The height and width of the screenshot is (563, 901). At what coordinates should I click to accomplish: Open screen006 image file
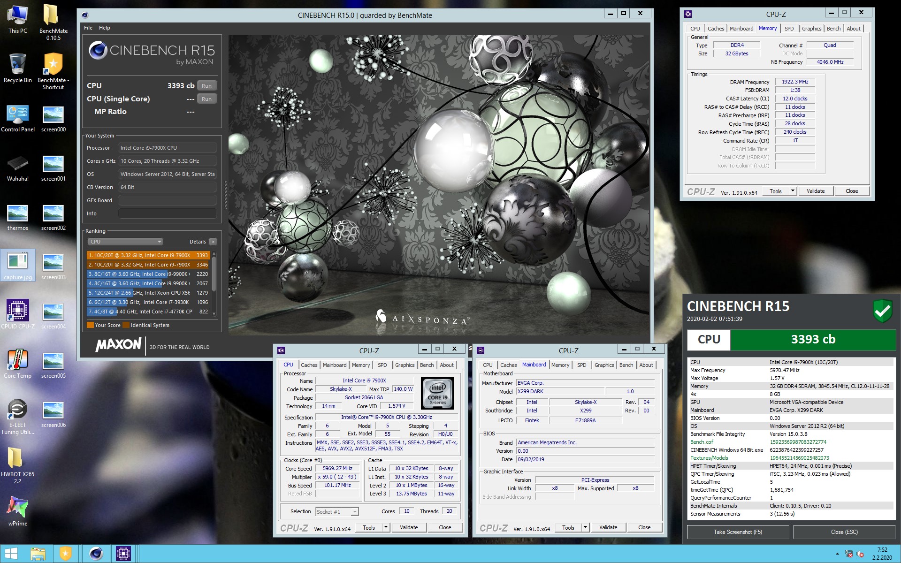[53, 414]
